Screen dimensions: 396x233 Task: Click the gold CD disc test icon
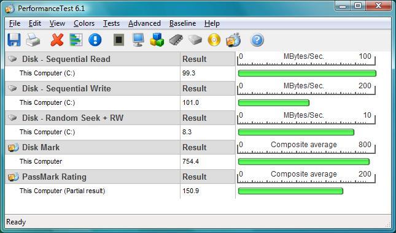(x=214, y=40)
